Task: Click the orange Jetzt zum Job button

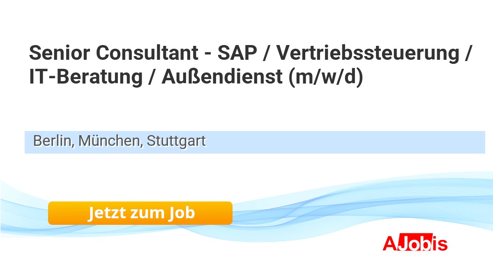Action: (140, 213)
